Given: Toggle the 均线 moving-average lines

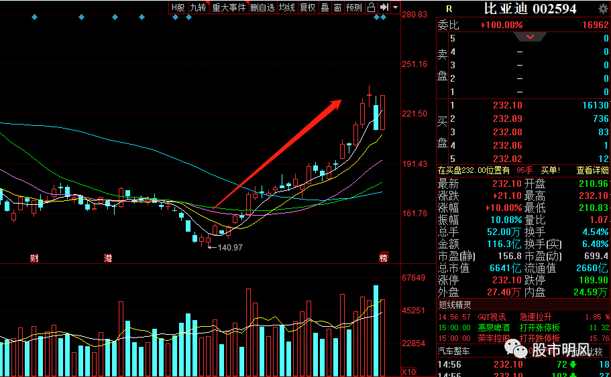Looking at the screenshot, I should coord(287,7).
